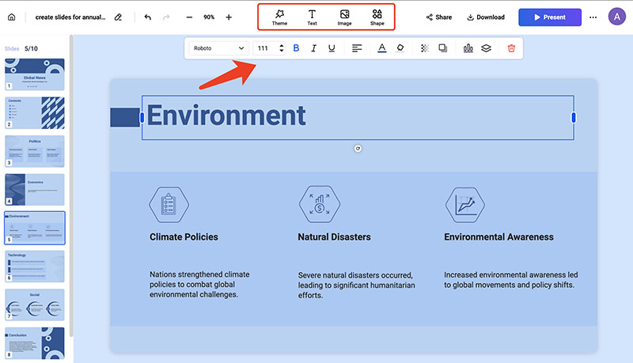
Task: Open the Theme tool
Action: tap(279, 17)
